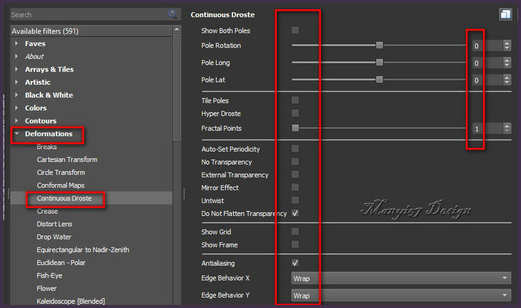
Task: Open the Edge Behavior Y dropdown
Action: 401,296
